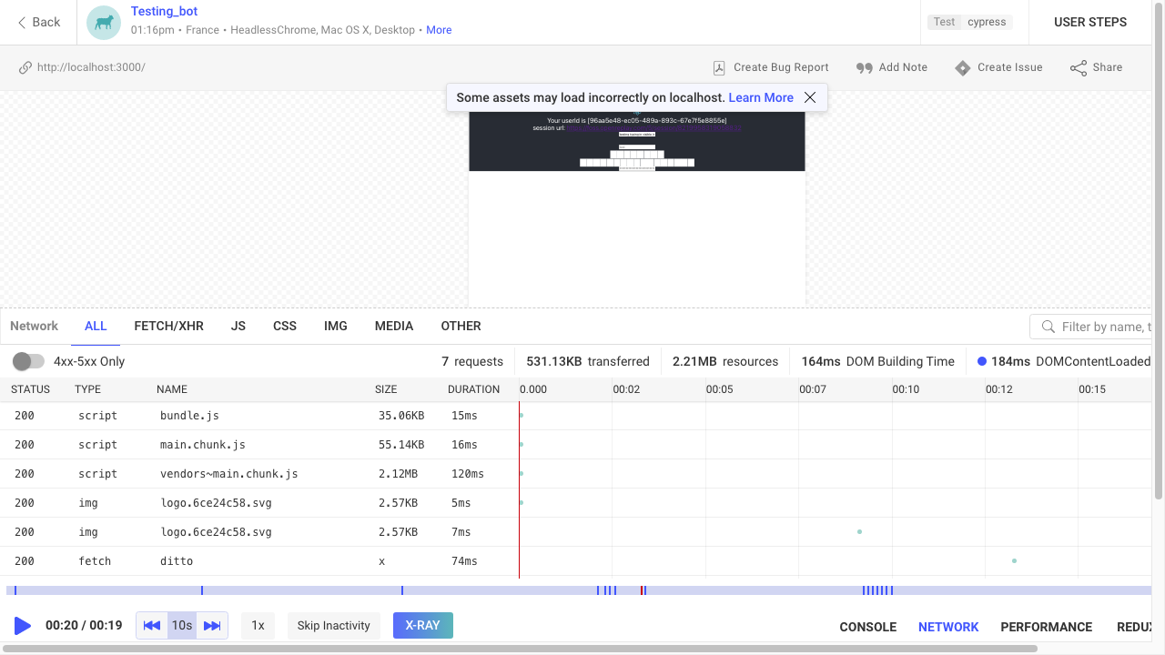The image size is (1165, 655).
Task: Click the Create Bug Report icon
Action: click(719, 67)
